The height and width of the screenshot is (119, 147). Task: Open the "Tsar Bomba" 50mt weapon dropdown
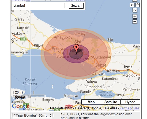point(32,116)
